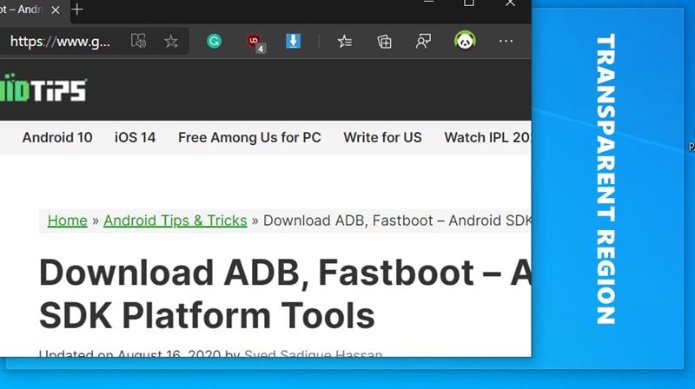
Task: Add this page to favorites
Action: pos(170,41)
